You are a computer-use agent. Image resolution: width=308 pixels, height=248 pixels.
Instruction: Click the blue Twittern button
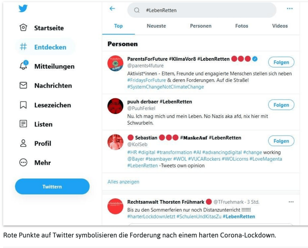52,187
